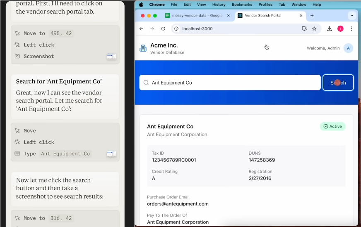Screen dimensions: 361x227
Task: Click the install app icon in address bar
Action: 304,29
